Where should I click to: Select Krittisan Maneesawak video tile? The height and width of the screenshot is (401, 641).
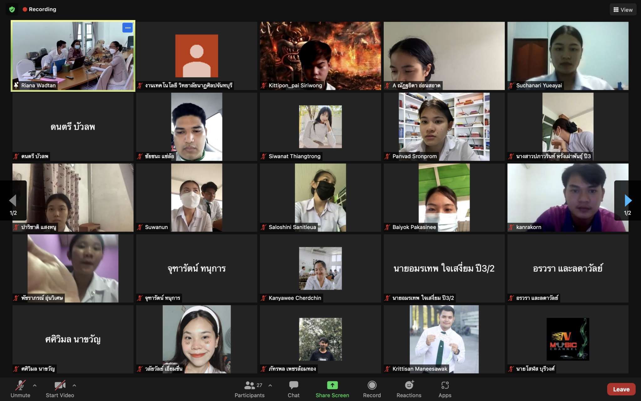[x=444, y=339]
